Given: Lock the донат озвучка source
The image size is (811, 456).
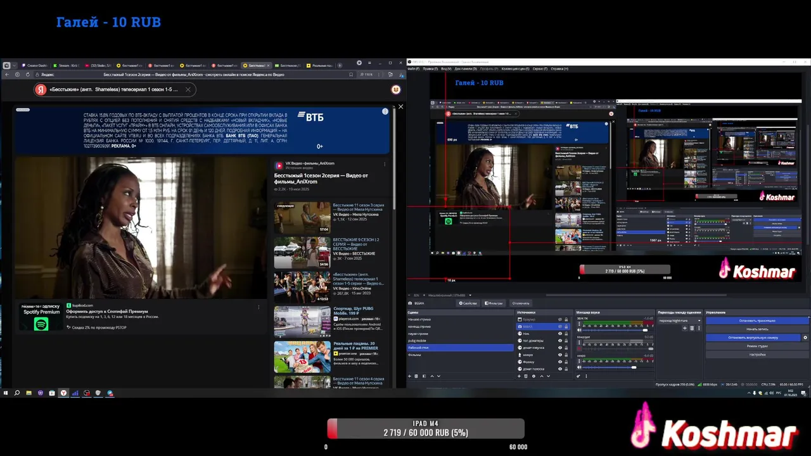Looking at the screenshot, I should 566,348.
